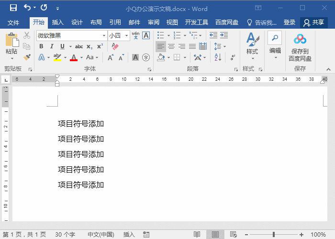Click the macro recording icon in status bar
Image resolution: width=335 pixels, height=239 pixels.
[146, 235]
